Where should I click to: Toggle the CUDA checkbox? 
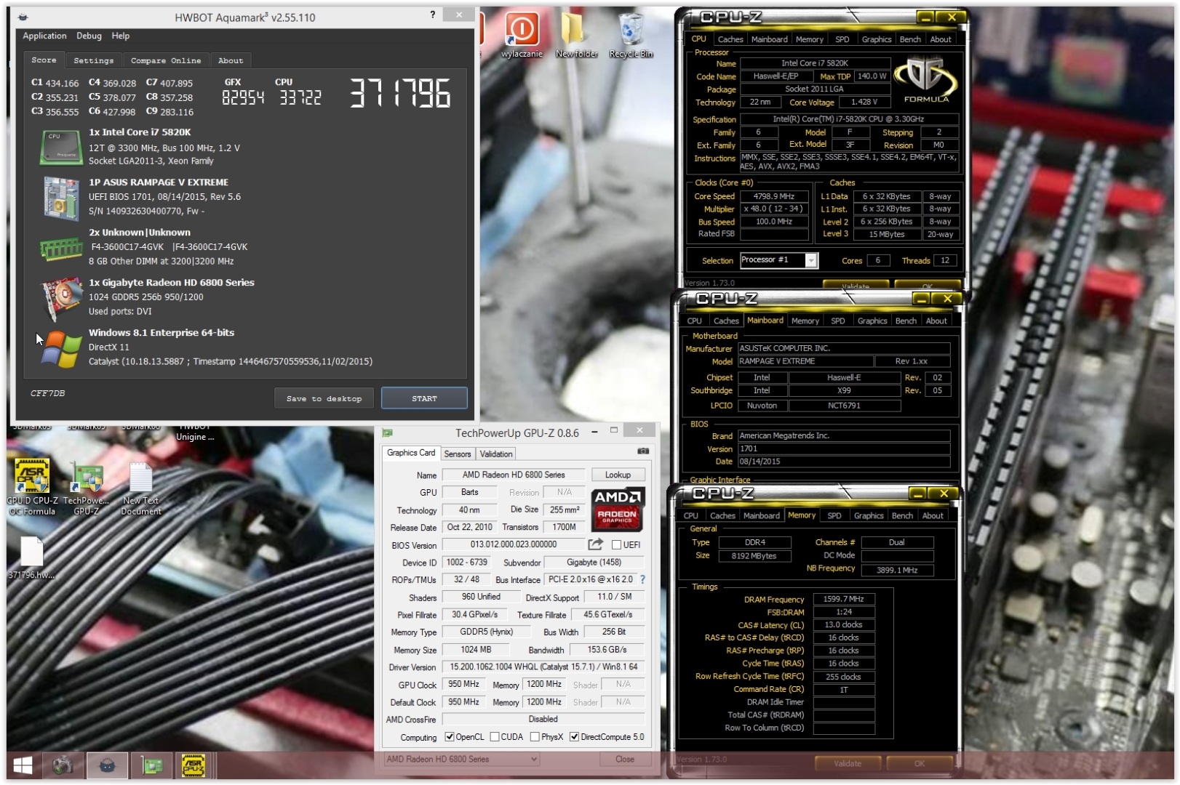click(x=495, y=737)
